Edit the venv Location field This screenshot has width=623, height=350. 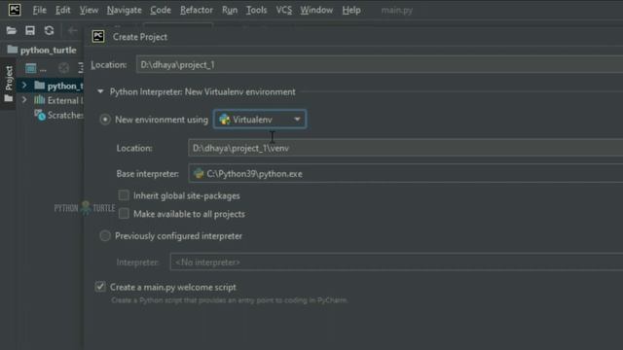[x=406, y=148]
